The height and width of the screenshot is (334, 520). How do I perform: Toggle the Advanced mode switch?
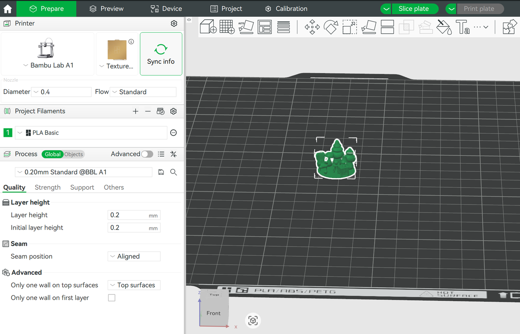pos(147,154)
